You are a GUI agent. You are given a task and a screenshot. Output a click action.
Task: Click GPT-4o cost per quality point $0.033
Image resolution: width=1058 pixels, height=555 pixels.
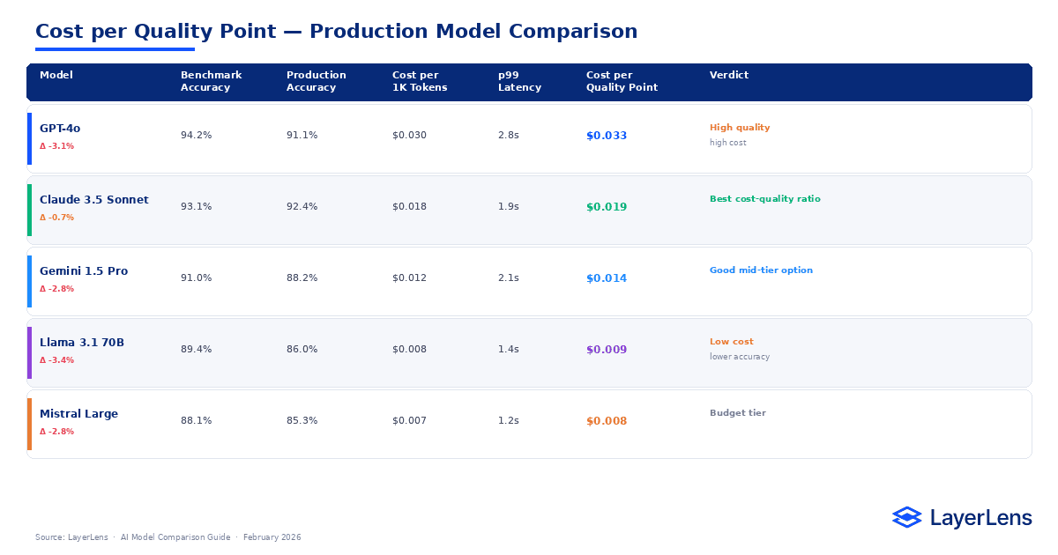[607, 136]
